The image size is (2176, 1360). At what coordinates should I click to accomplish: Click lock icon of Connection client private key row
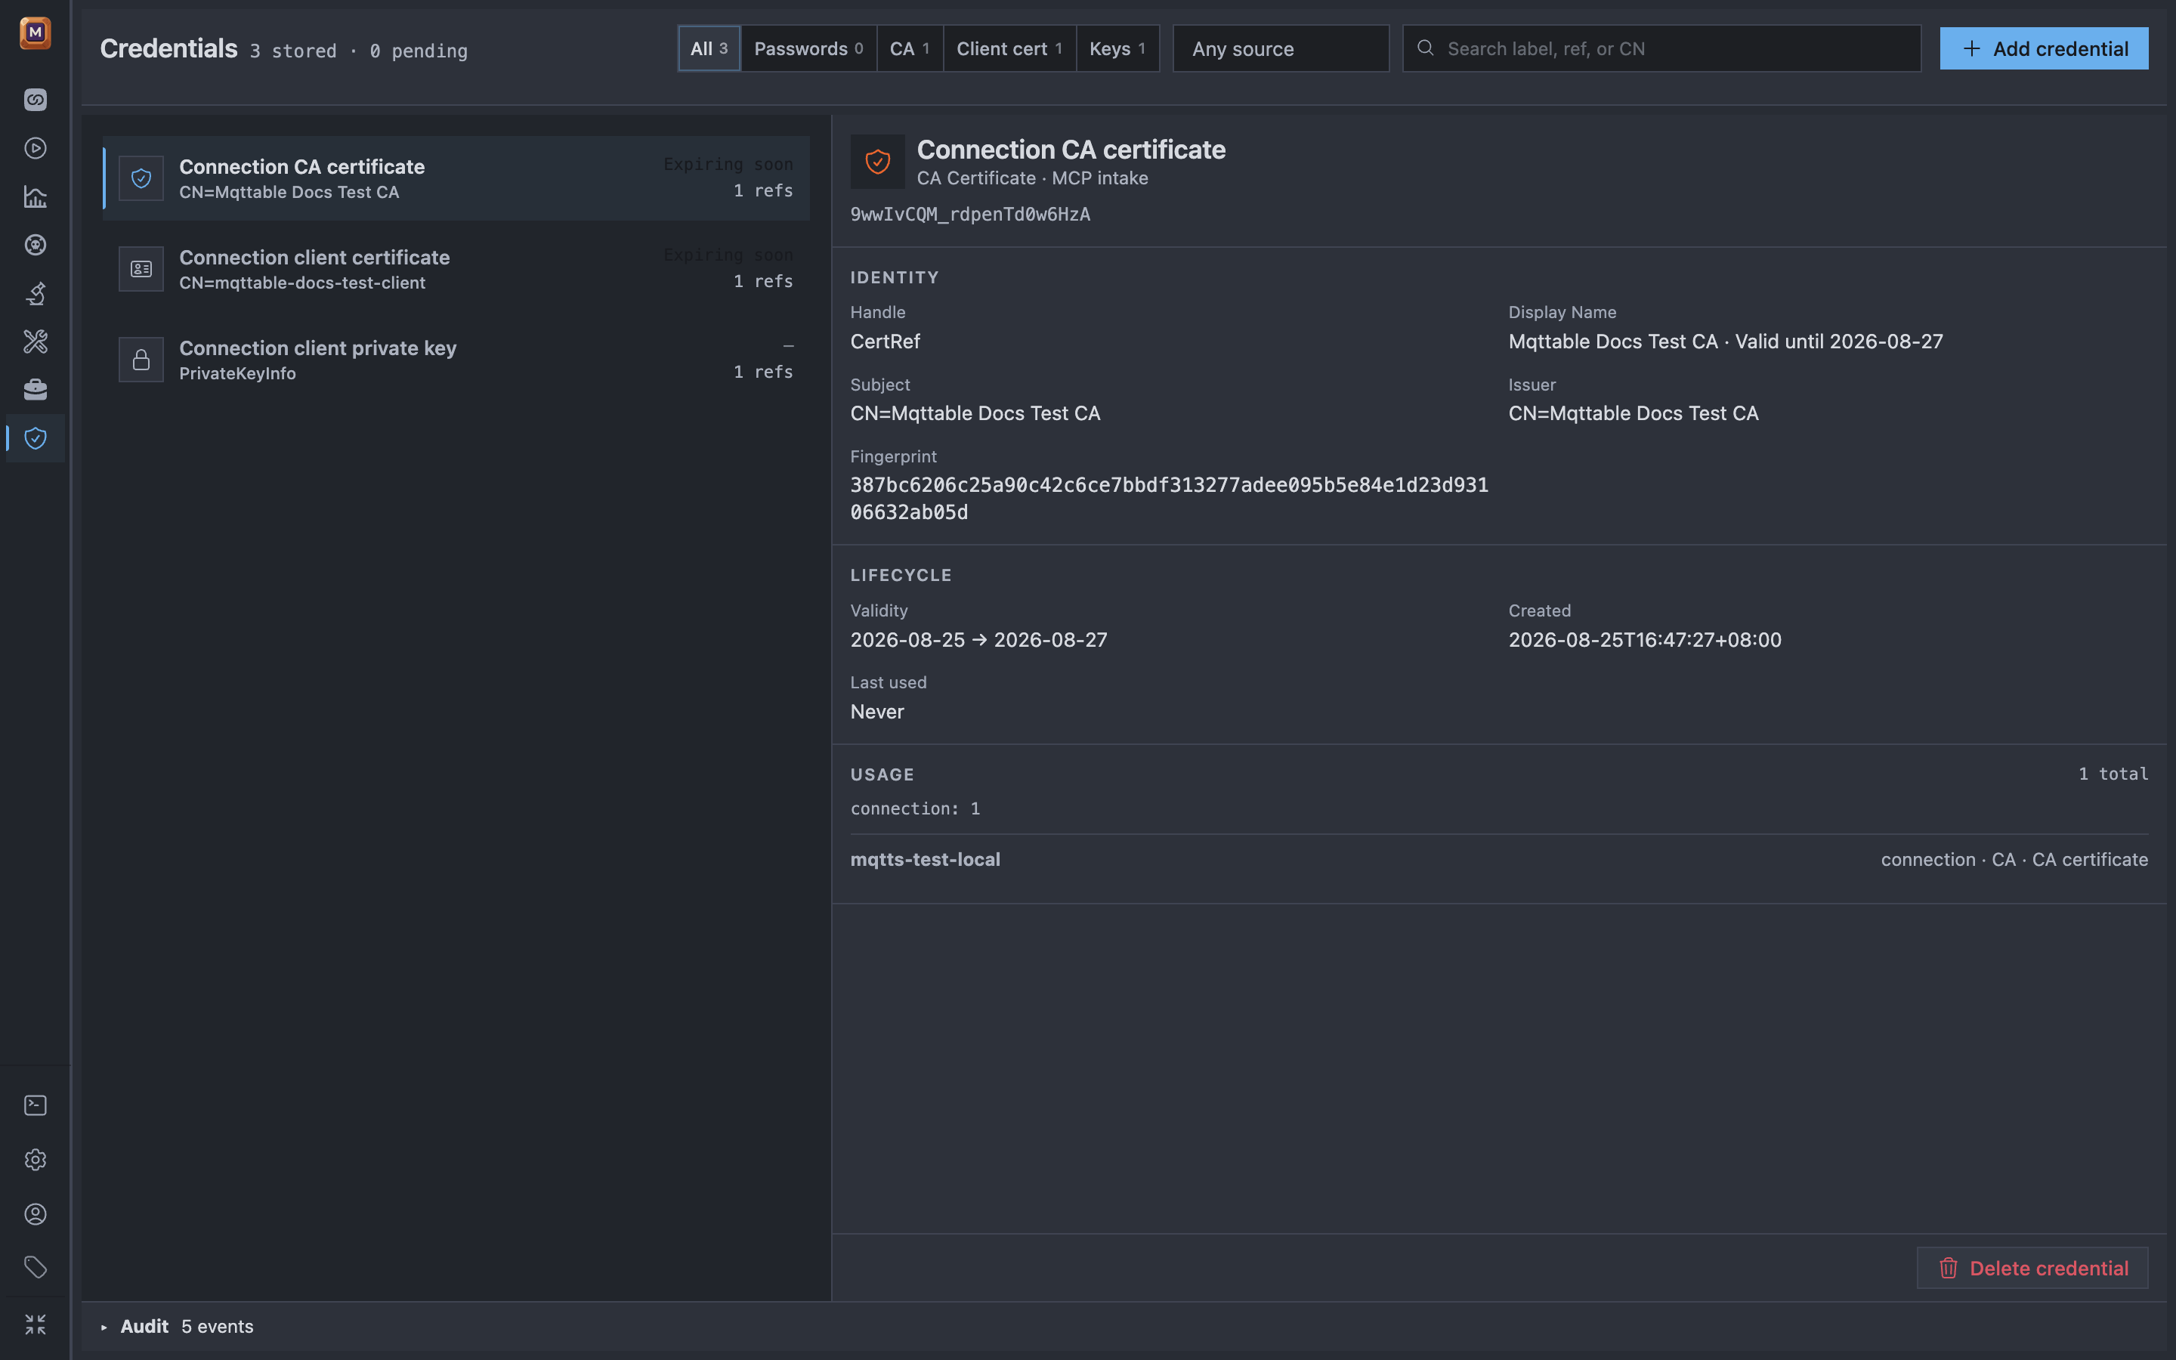pos(141,360)
